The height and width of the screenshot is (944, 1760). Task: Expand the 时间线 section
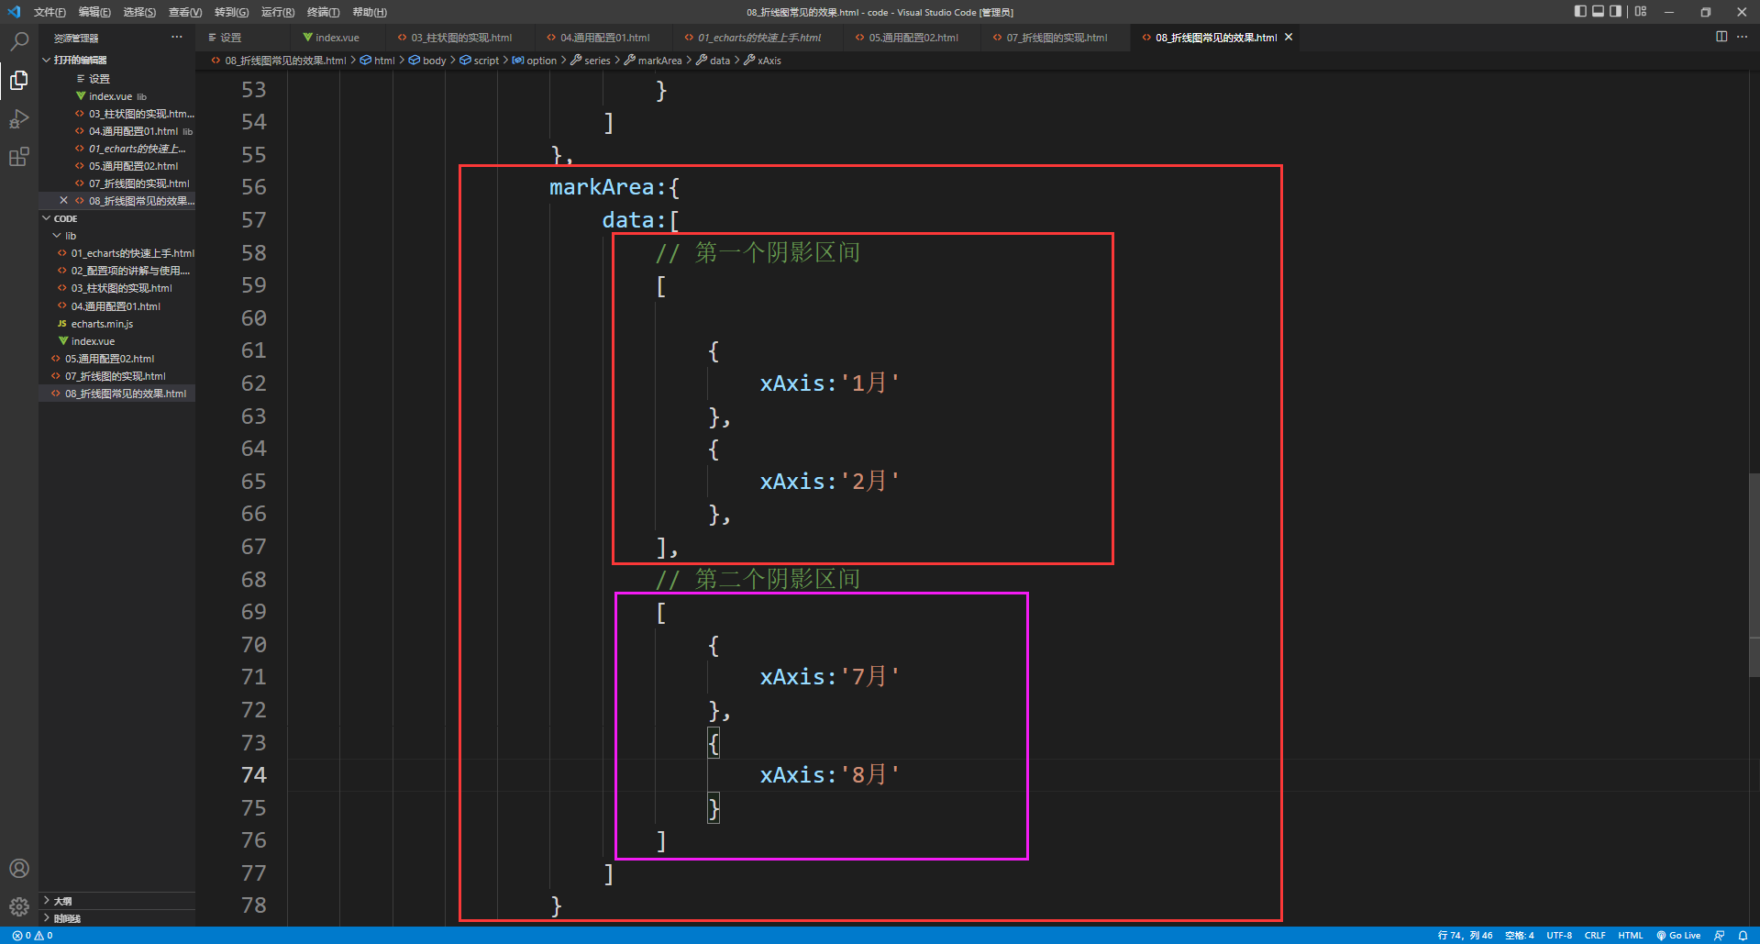[x=66, y=918]
